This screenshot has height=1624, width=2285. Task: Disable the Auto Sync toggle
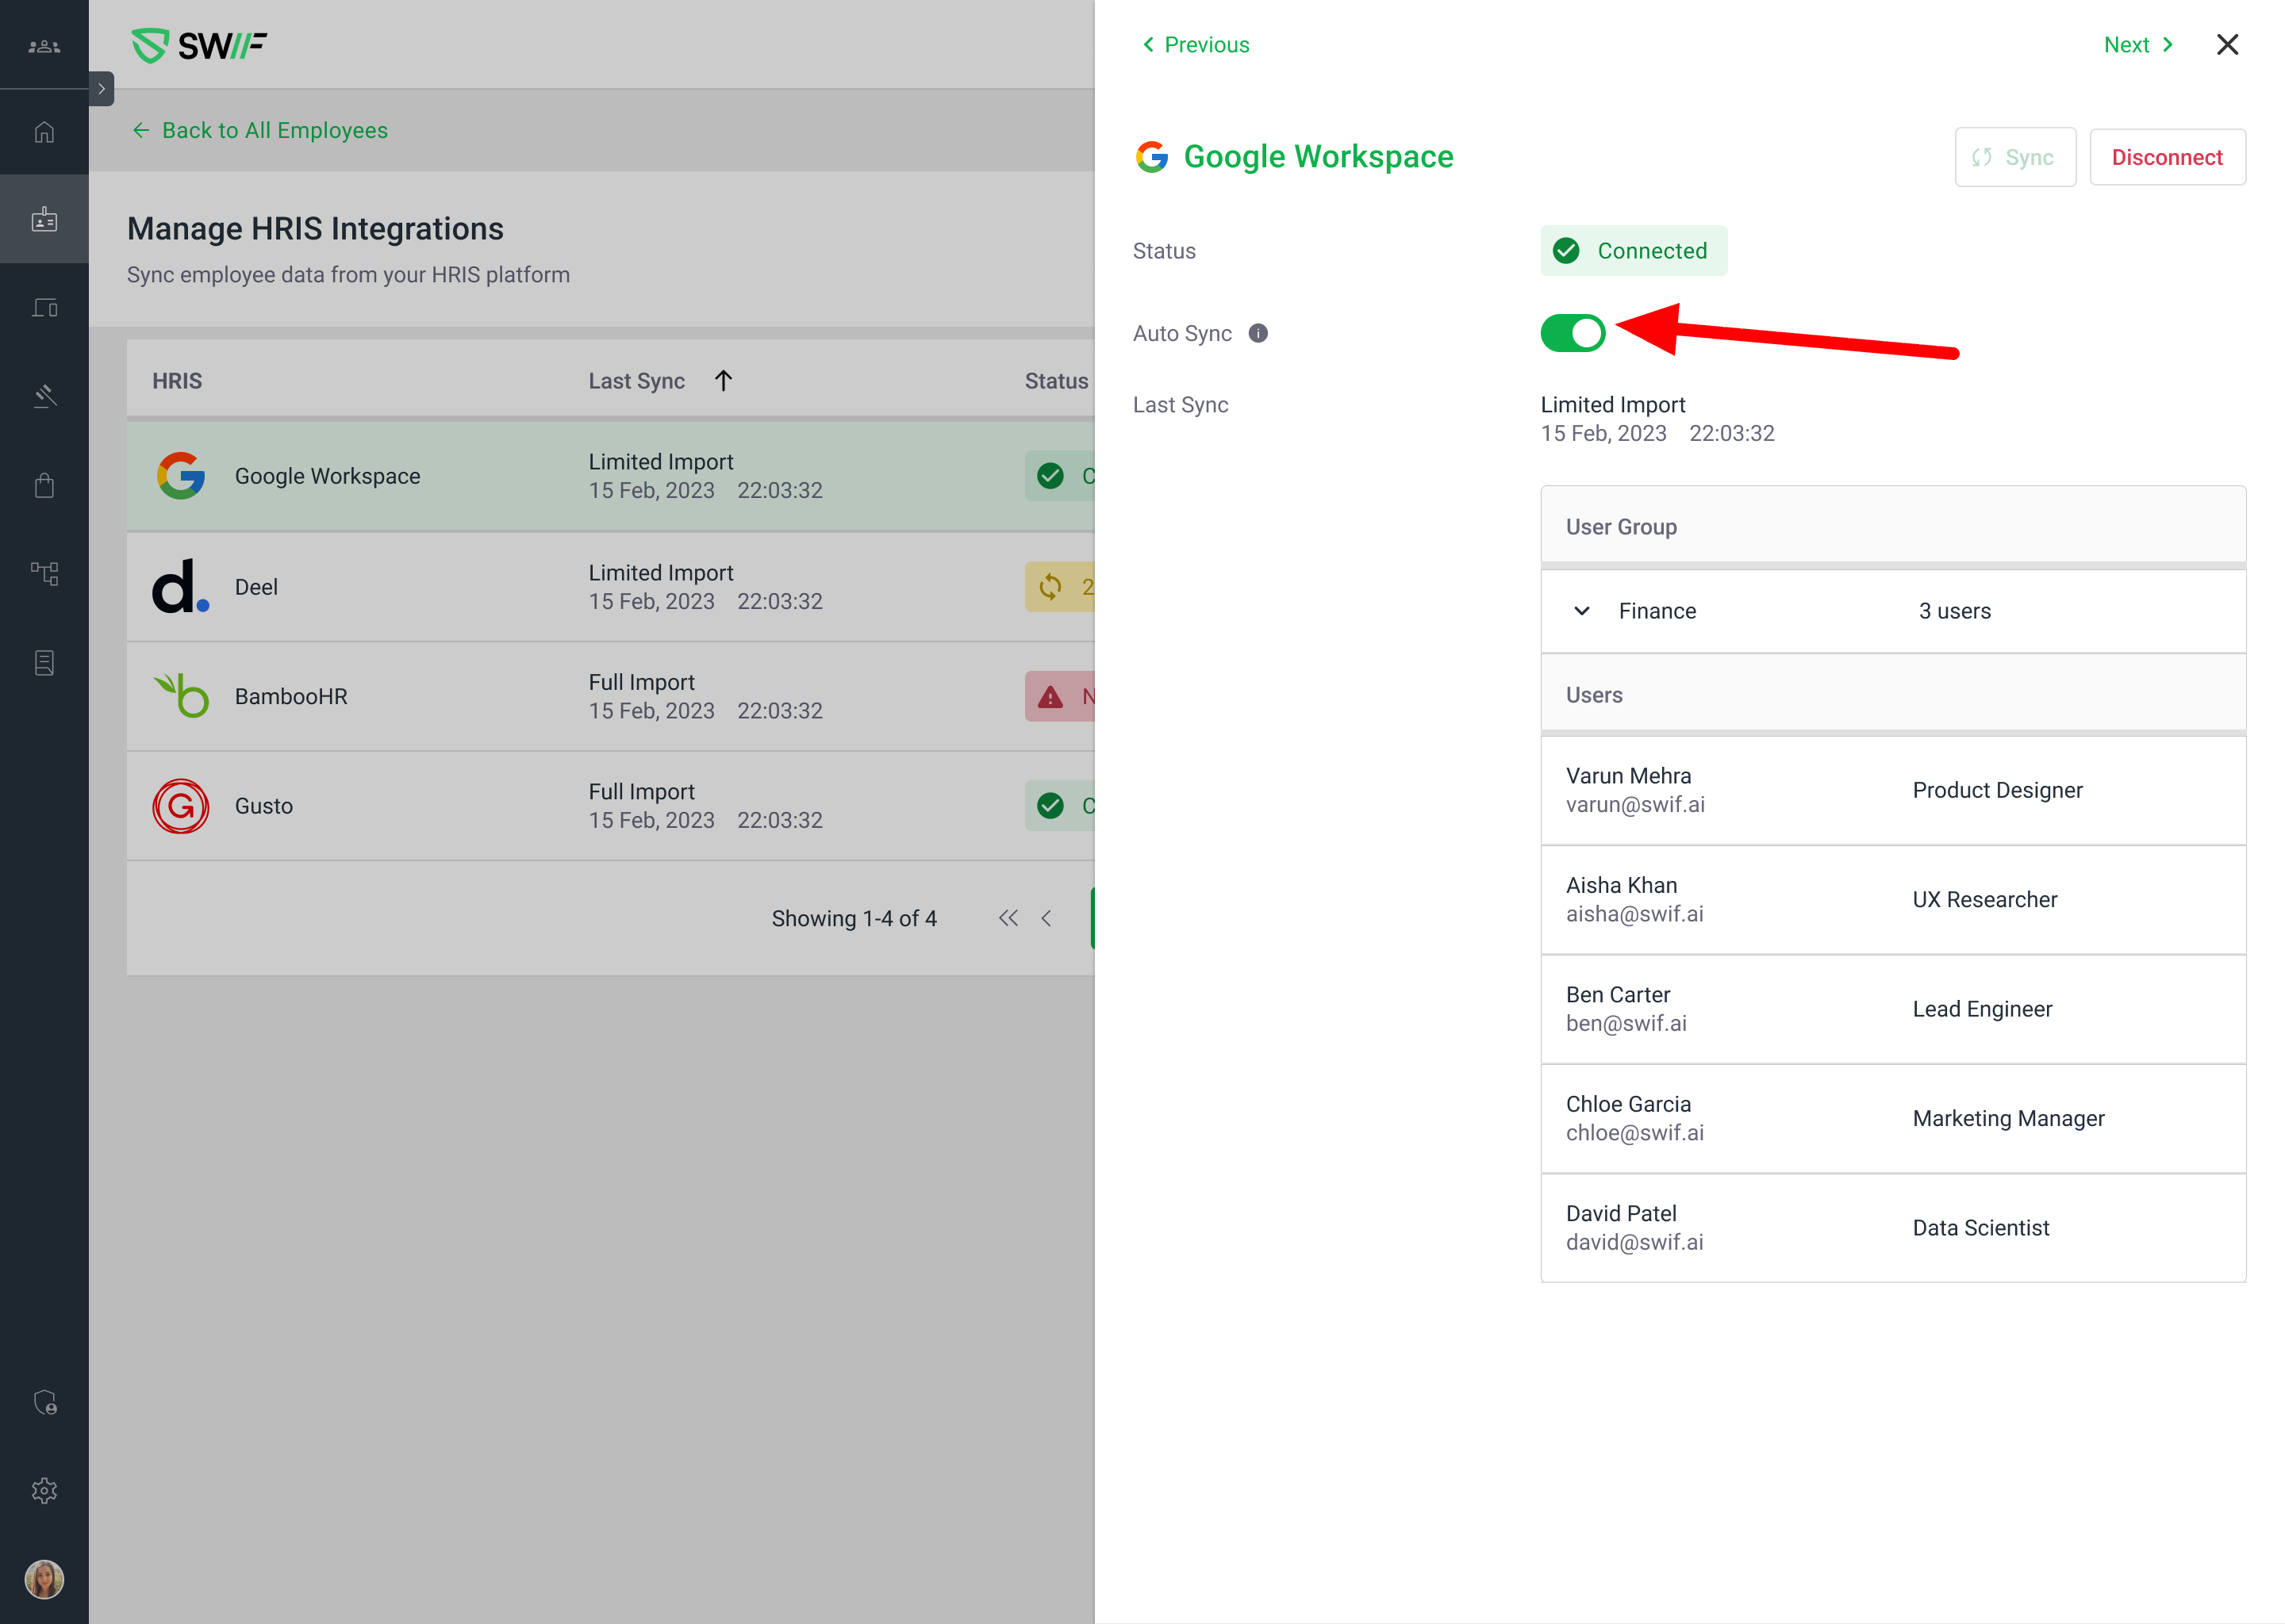[x=1572, y=333]
